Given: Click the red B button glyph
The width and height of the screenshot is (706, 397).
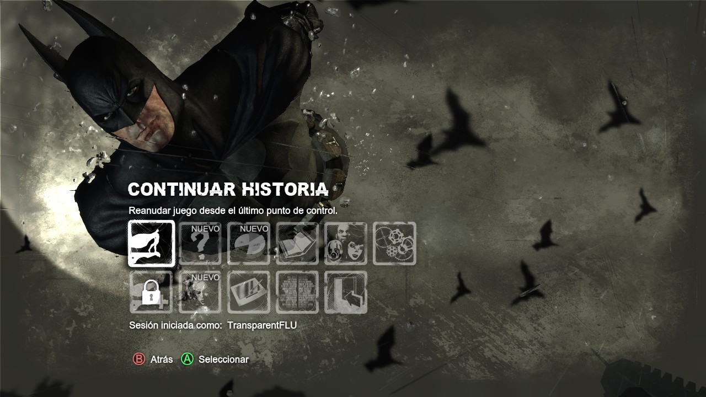Looking at the screenshot, I should 138,360.
